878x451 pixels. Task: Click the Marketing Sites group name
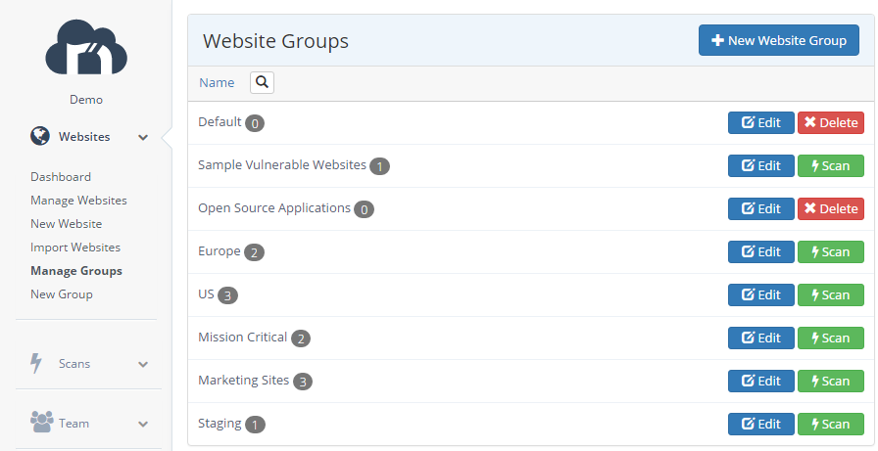[x=244, y=380]
